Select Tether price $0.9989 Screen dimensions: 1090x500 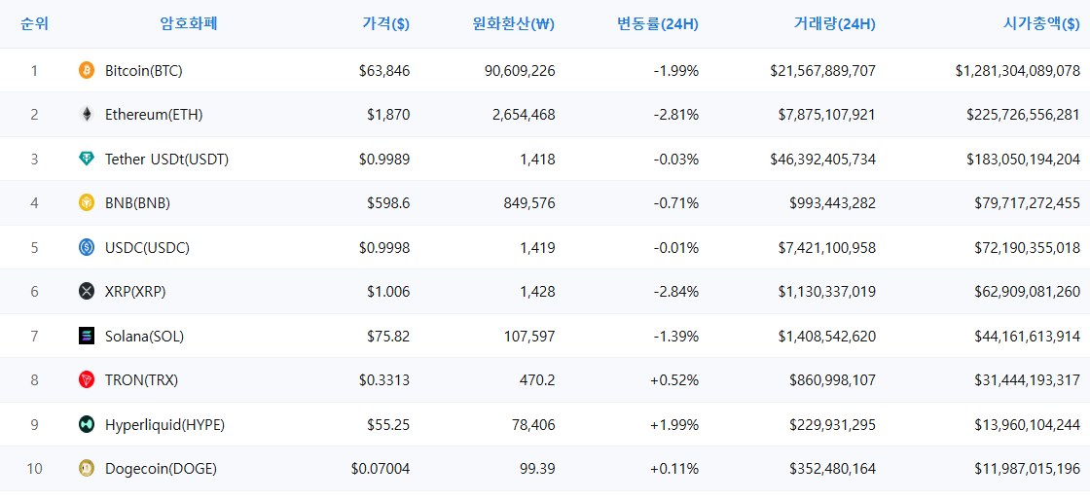click(x=384, y=159)
